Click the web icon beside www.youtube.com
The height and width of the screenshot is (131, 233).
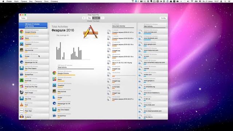pyautogui.click(x=140, y=32)
